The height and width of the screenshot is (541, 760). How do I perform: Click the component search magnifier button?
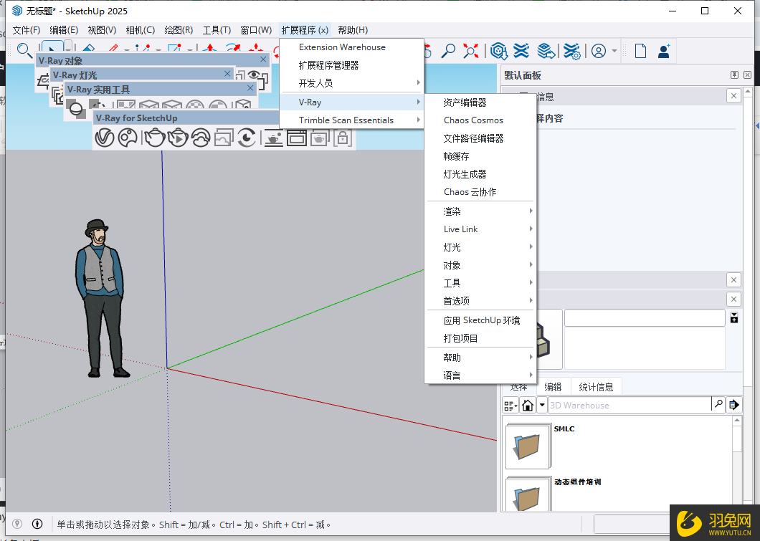click(x=718, y=405)
